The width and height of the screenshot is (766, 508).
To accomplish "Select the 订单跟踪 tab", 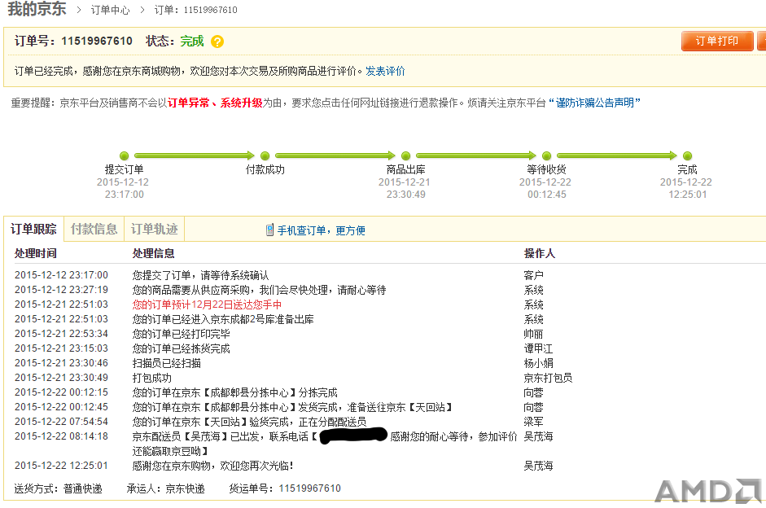I will [33, 229].
